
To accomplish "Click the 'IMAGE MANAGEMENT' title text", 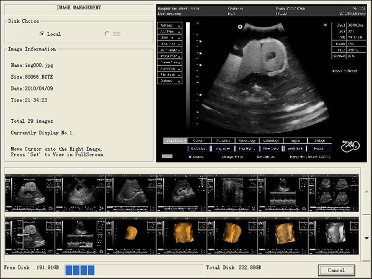I will [x=79, y=7].
